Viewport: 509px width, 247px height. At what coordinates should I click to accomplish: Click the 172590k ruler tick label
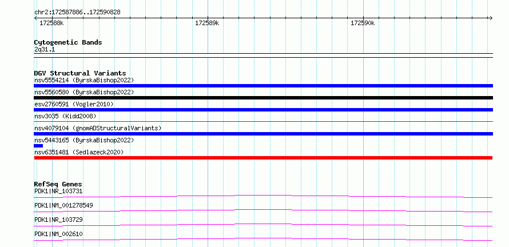coord(363,23)
